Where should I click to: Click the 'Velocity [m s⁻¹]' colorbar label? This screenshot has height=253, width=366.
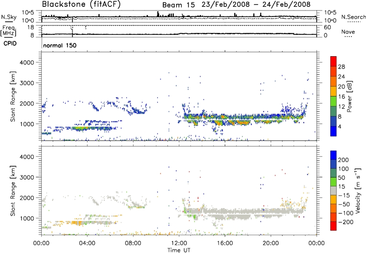point(357,190)
